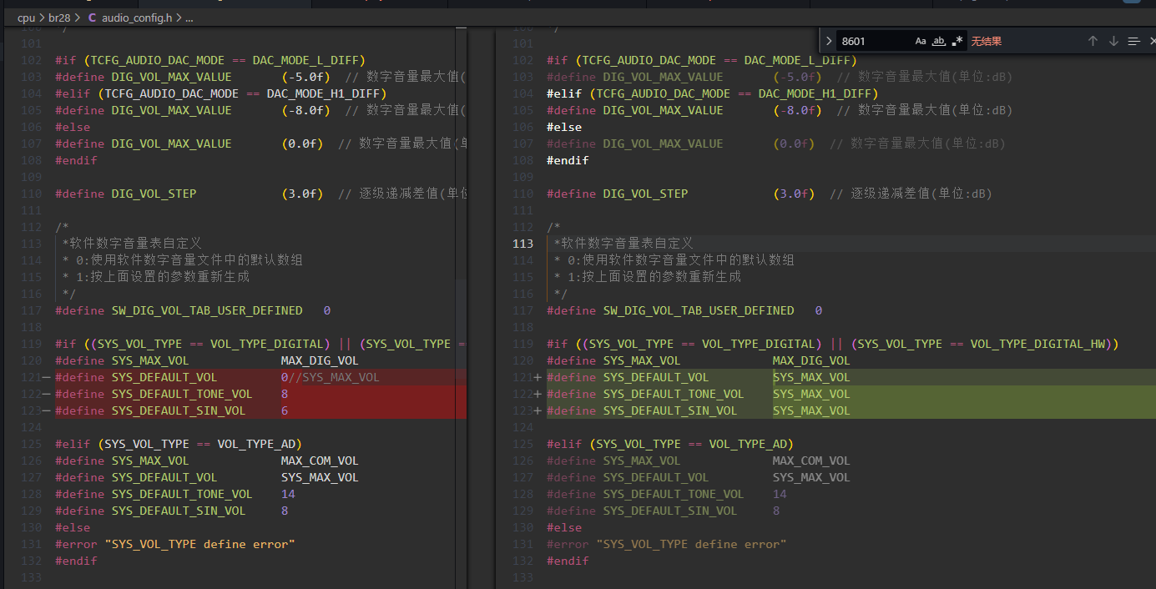This screenshot has height=589, width=1156.
Task: Open the cpu breadcrumb folder
Action: pyautogui.click(x=27, y=17)
